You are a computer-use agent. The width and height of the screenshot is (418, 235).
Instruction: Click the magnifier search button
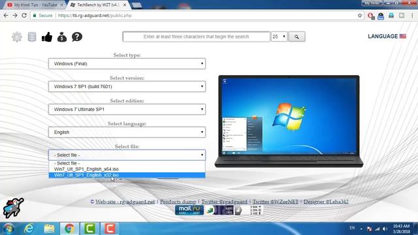297,37
